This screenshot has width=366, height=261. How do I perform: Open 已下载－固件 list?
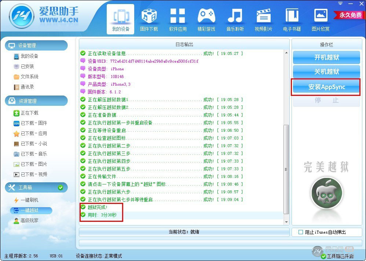point(34,123)
